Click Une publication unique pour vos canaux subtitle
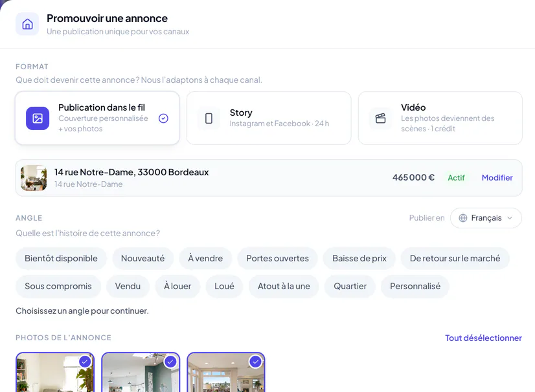The image size is (535, 392). pos(118,31)
